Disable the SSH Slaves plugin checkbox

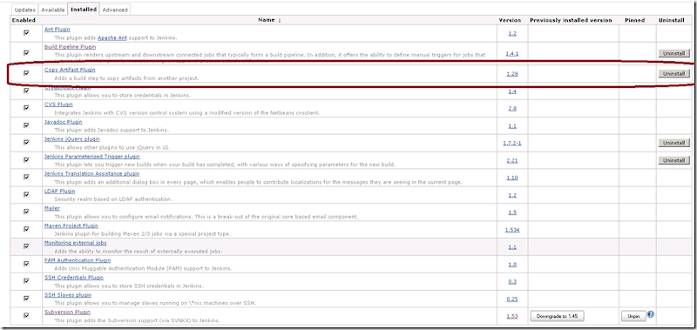point(26,298)
